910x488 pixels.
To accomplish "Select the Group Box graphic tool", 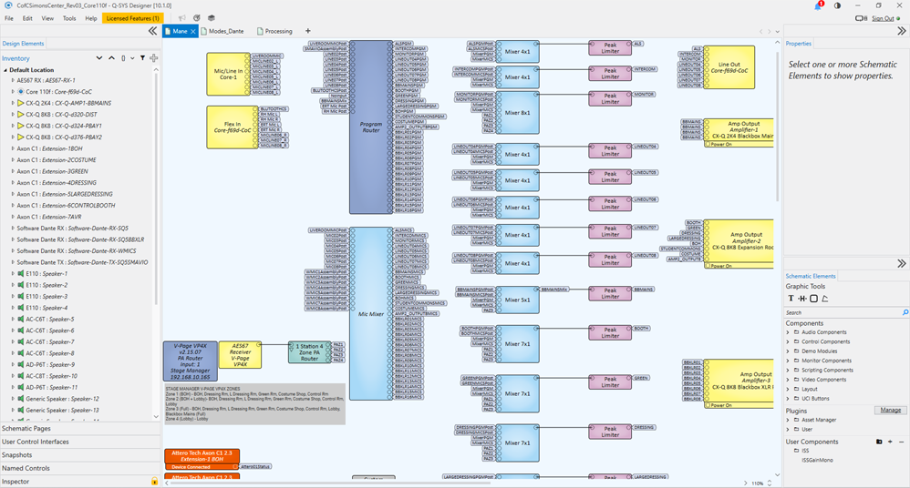I will click(813, 299).
